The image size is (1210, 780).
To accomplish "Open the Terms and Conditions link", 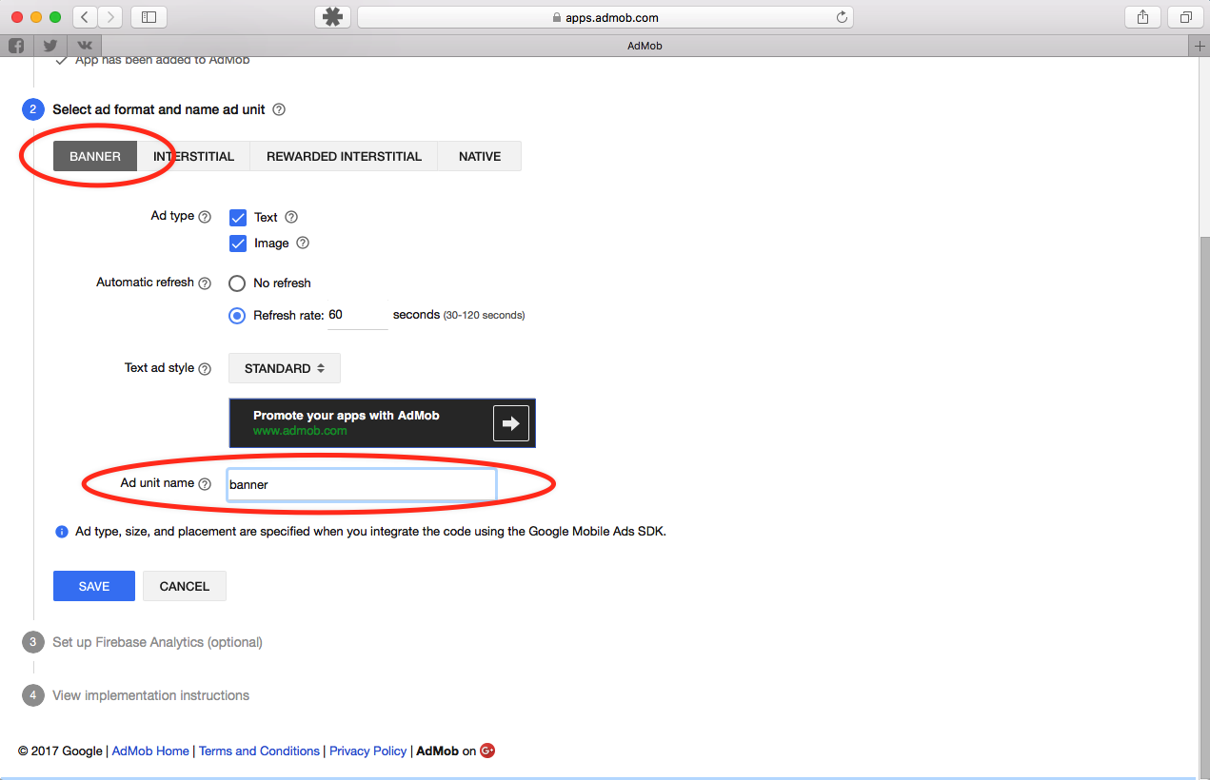I will point(259,751).
